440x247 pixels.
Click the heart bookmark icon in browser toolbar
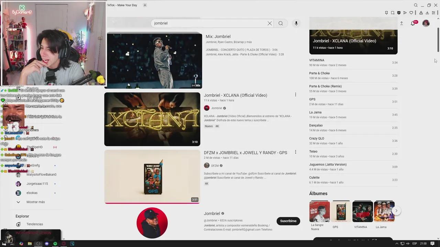pyautogui.click(x=411, y=13)
